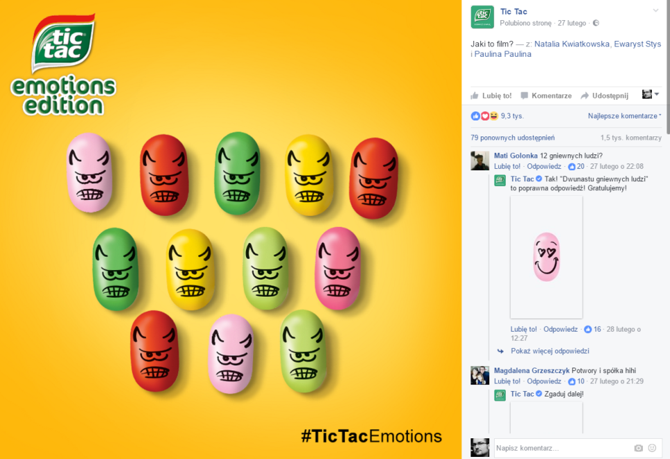The width and height of the screenshot is (670, 459).
Task: Expand Pokaż więcej odpowiedzi
Action: (x=549, y=351)
